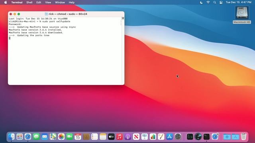Screen dimensions: 255x143
Task: Open the Downloads folder stack in the Dock
Action: pyautogui.click(x=227, y=137)
